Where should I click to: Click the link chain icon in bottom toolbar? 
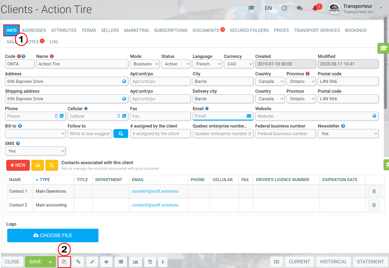tap(78, 262)
